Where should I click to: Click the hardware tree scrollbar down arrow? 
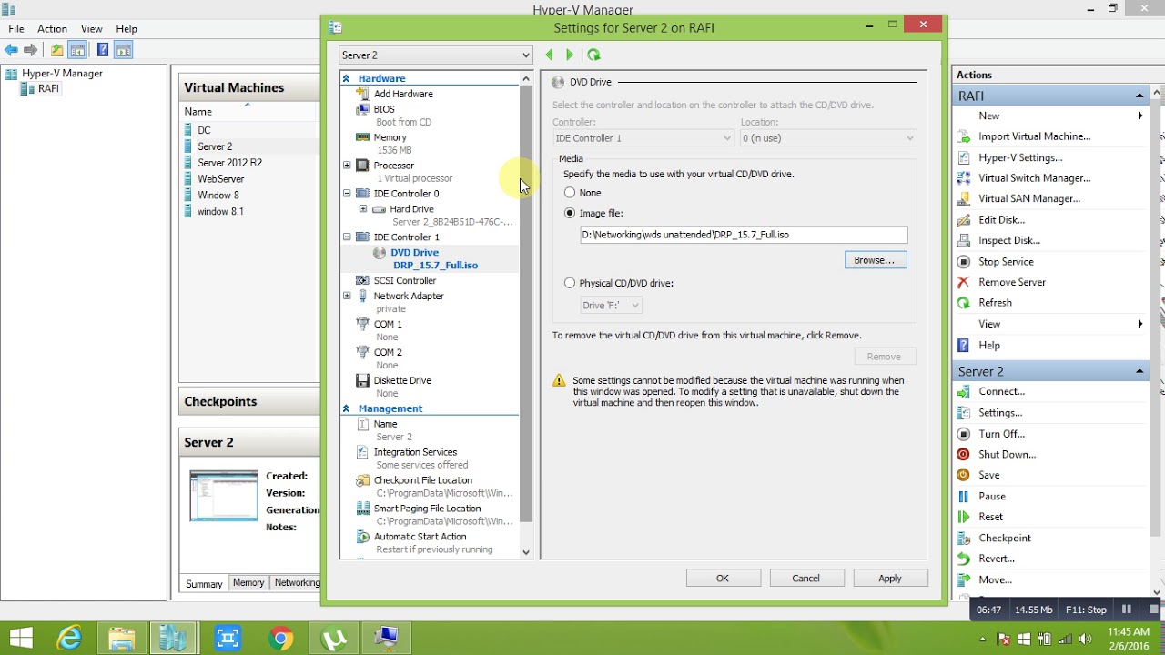(x=526, y=552)
